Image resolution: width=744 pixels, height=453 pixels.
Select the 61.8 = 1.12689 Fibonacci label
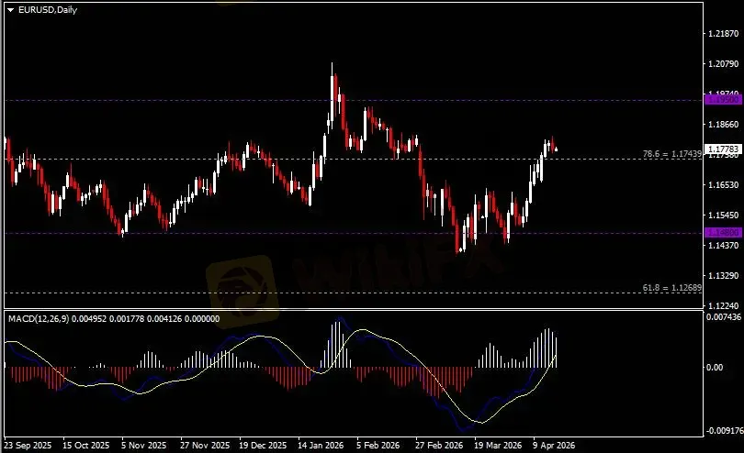pyautogui.click(x=671, y=288)
